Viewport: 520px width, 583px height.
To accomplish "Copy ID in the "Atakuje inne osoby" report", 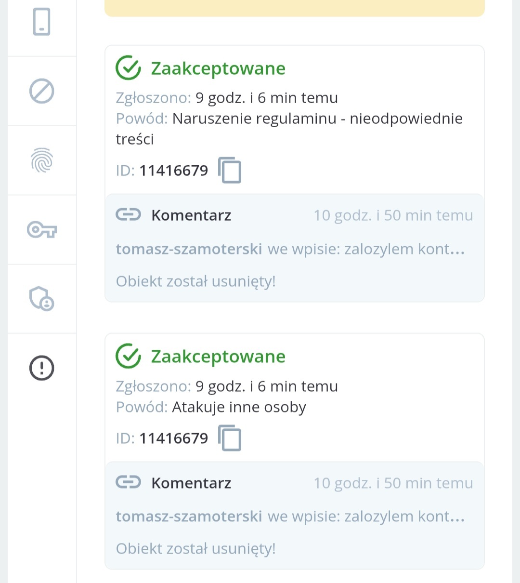I will coord(230,438).
